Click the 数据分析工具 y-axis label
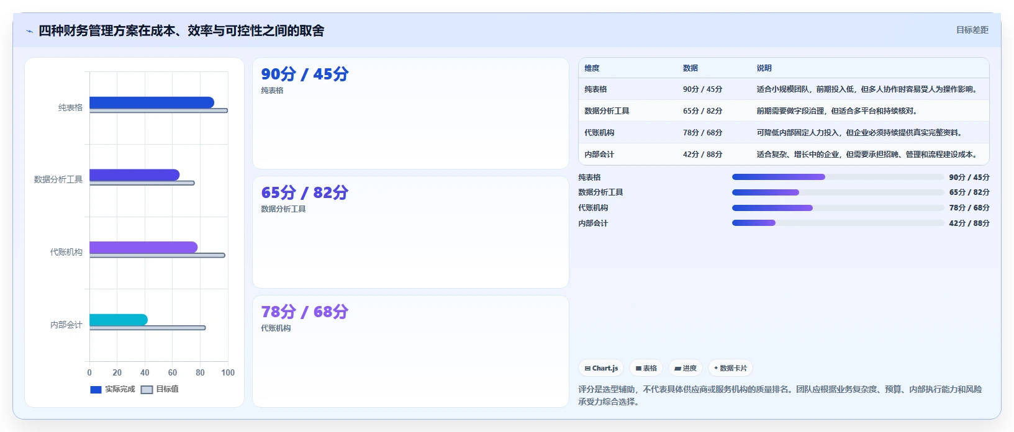 58,179
